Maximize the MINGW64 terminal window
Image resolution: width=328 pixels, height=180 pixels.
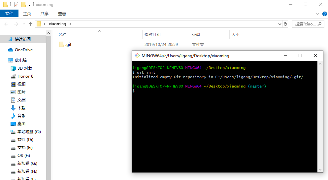tap(300, 55)
